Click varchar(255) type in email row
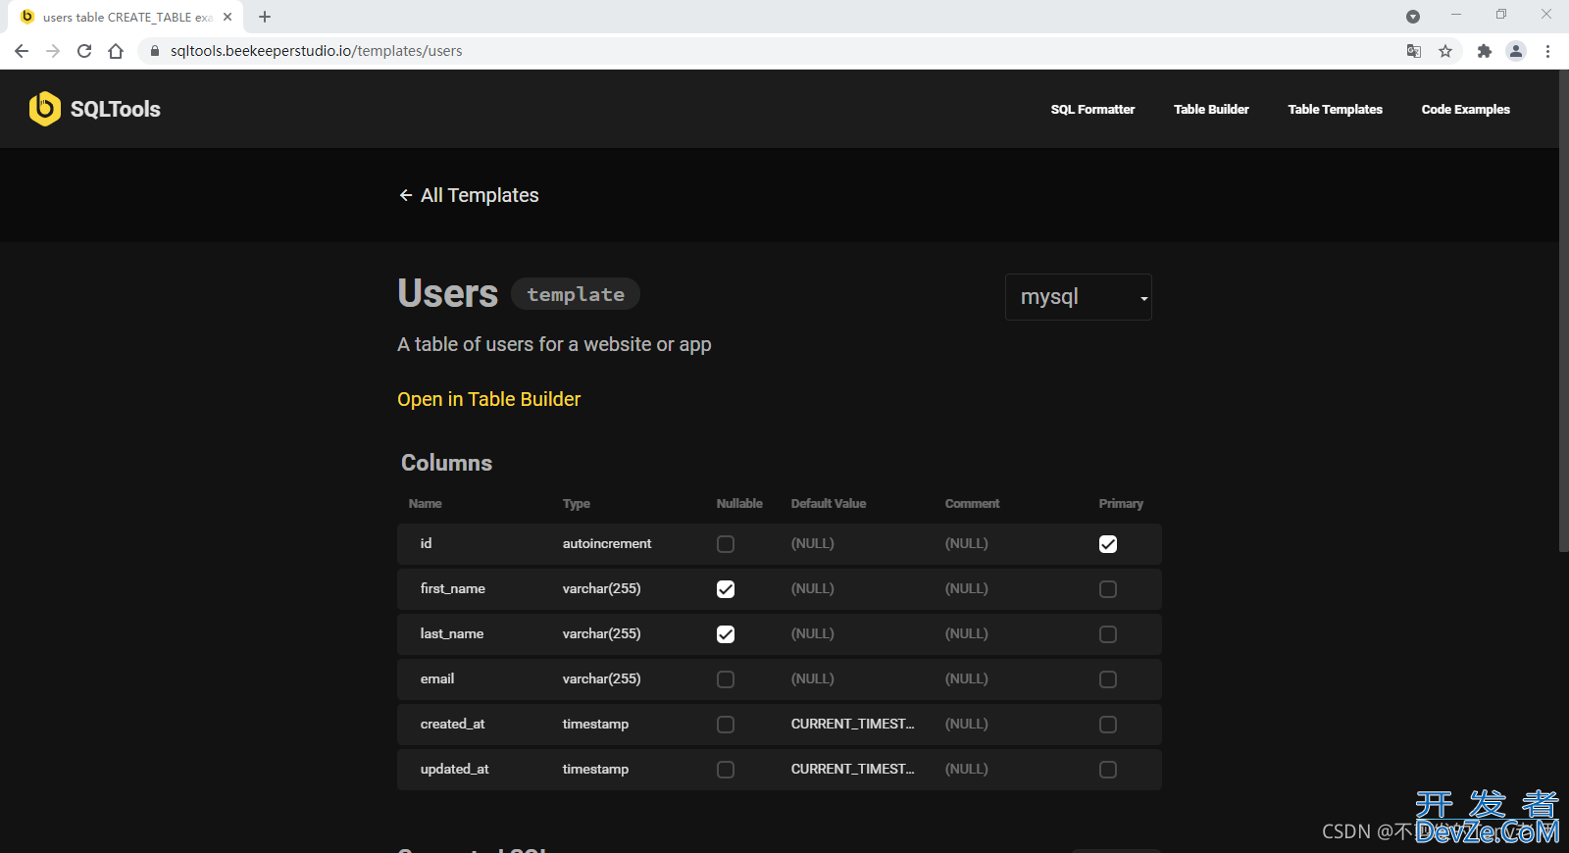Image resolution: width=1569 pixels, height=853 pixels. [x=601, y=678]
